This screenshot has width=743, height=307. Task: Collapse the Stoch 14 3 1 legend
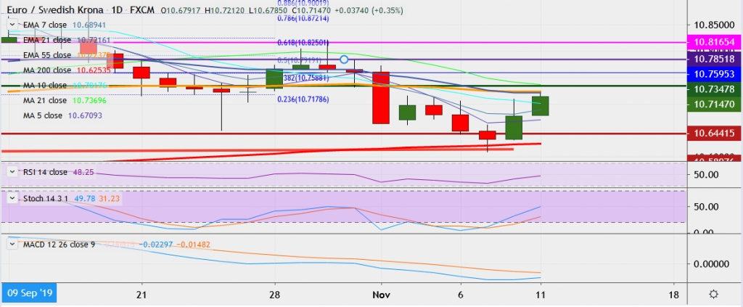(12, 198)
